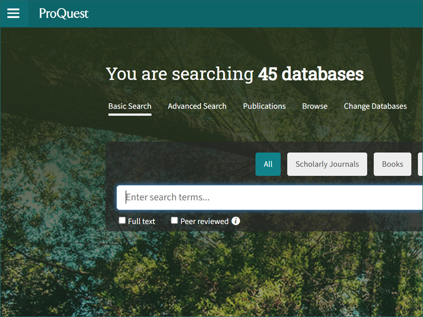Filter by Scholarly Journals

pyautogui.click(x=327, y=164)
